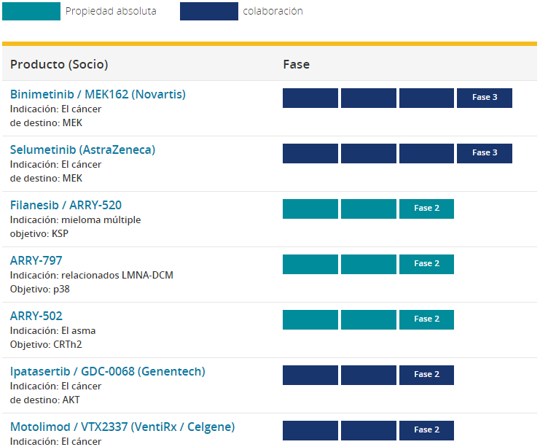Click the colaboración legend label
The height and width of the screenshot is (447, 540).
point(273,11)
